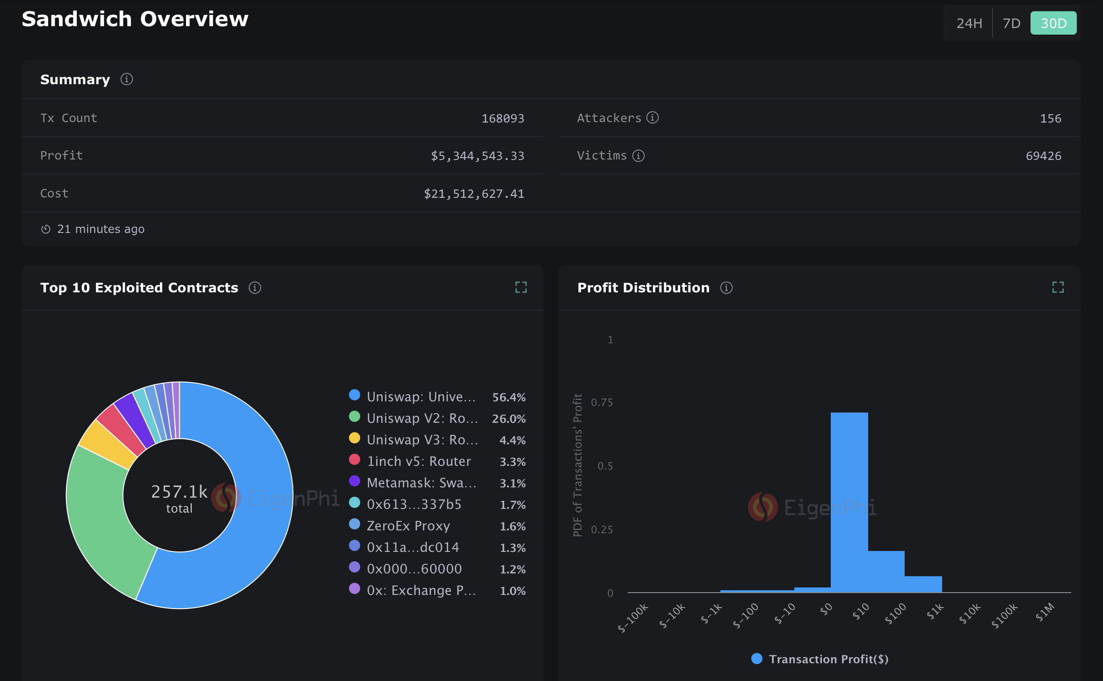Select the 1inch v5: Router legend label
This screenshot has width=1103, height=681.
(x=419, y=461)
